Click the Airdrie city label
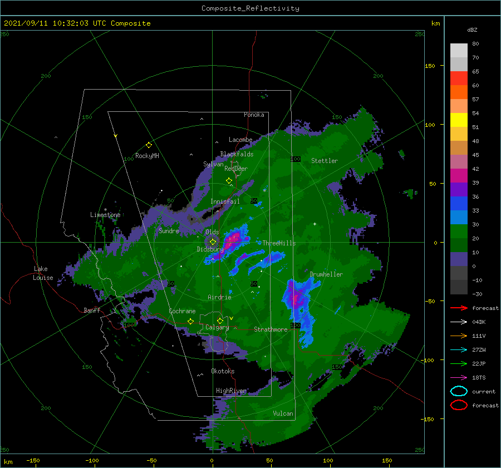Screen dimensions: 501x468 pos(219,297)
